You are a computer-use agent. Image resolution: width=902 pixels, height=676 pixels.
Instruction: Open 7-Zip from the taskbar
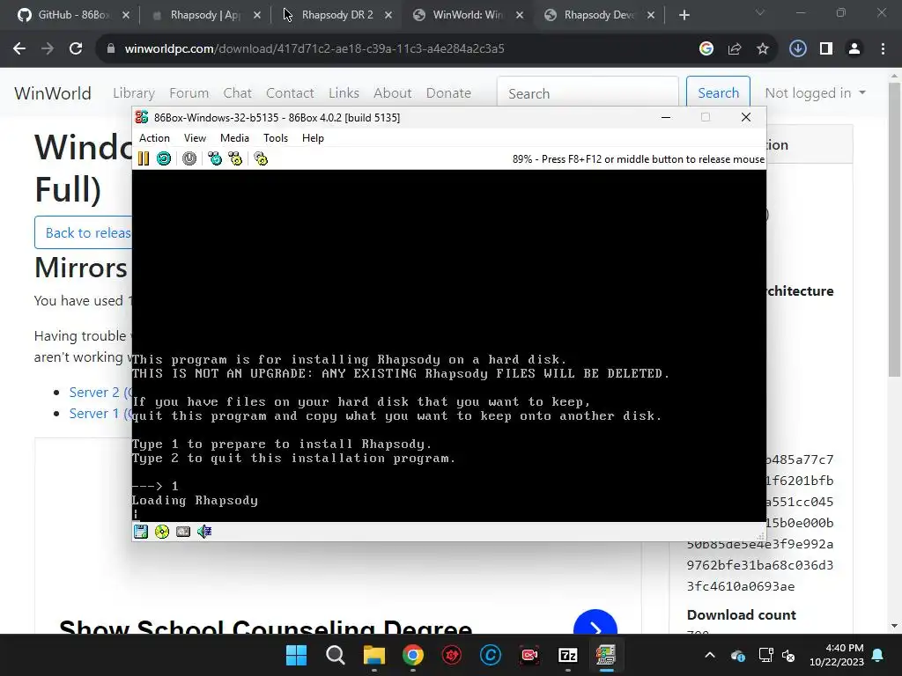pos(568,655)
